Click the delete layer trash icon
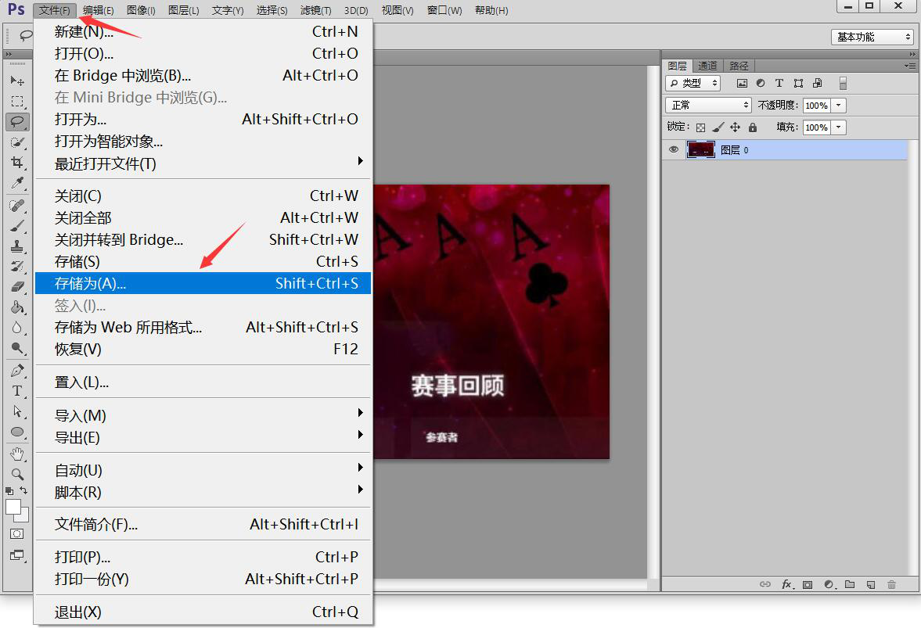921x628 pixels. pos(891,584)
